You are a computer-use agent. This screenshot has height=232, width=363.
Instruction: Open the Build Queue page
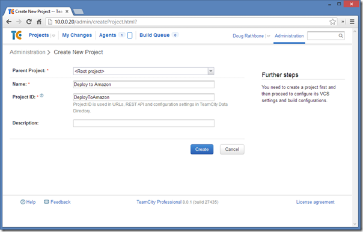[x=154, y=35]
